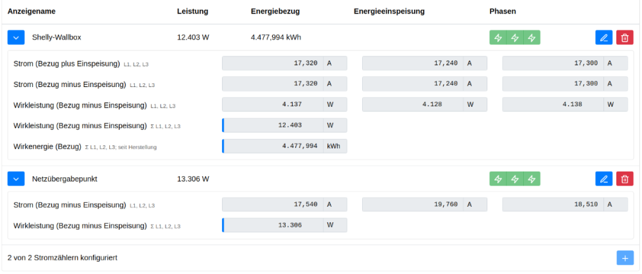Toggle second phase indicator of Shelly-Wallbox
Screen dimensions: 642x274
pos(515,38)
